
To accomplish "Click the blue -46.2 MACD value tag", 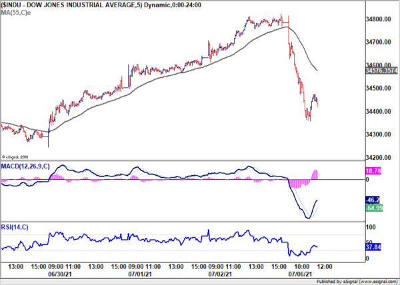I will (373, 200).
